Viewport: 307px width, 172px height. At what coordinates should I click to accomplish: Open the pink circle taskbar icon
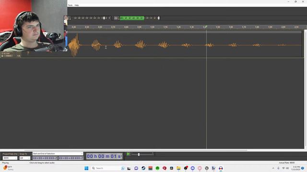200,168
